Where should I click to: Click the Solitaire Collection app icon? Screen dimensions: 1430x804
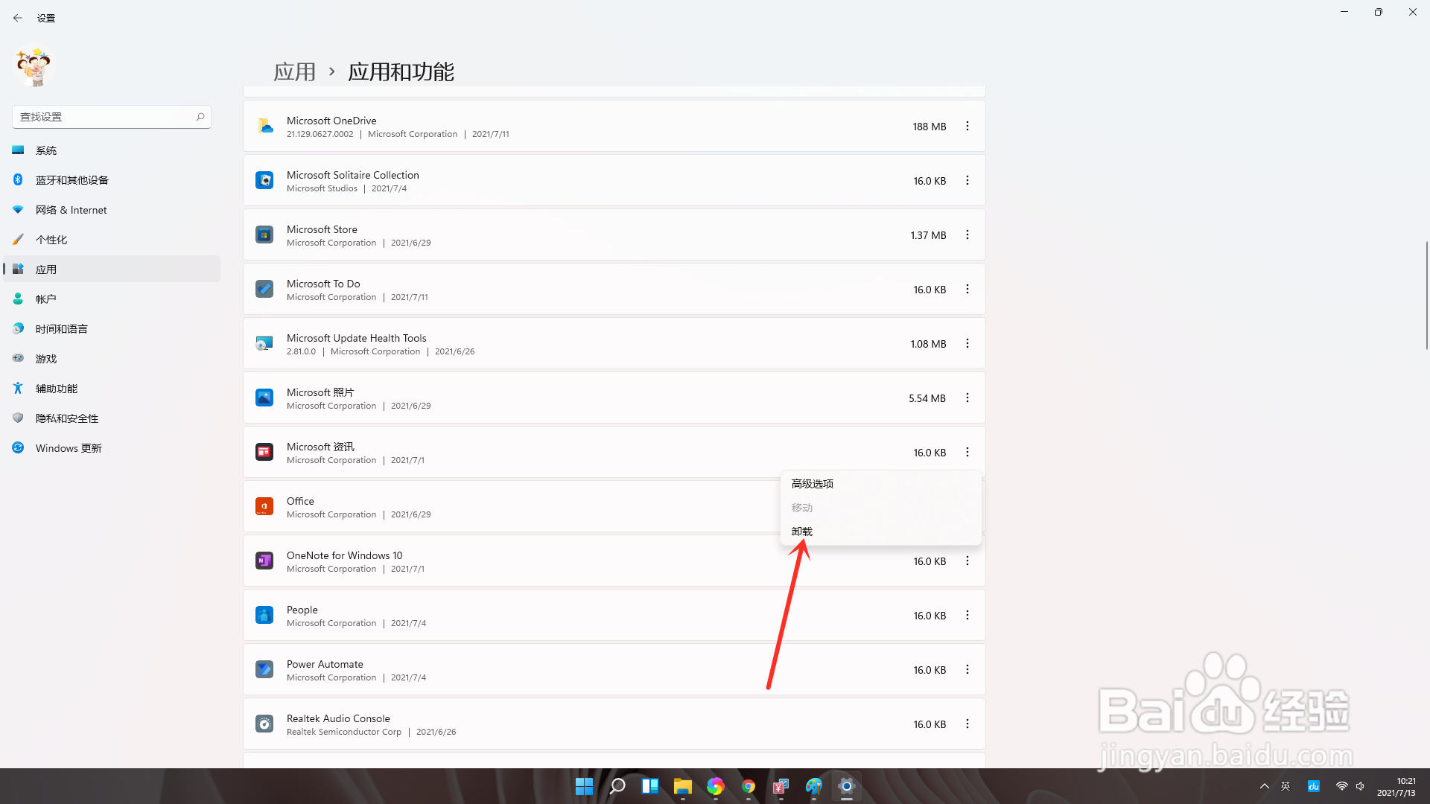point(264,180)
